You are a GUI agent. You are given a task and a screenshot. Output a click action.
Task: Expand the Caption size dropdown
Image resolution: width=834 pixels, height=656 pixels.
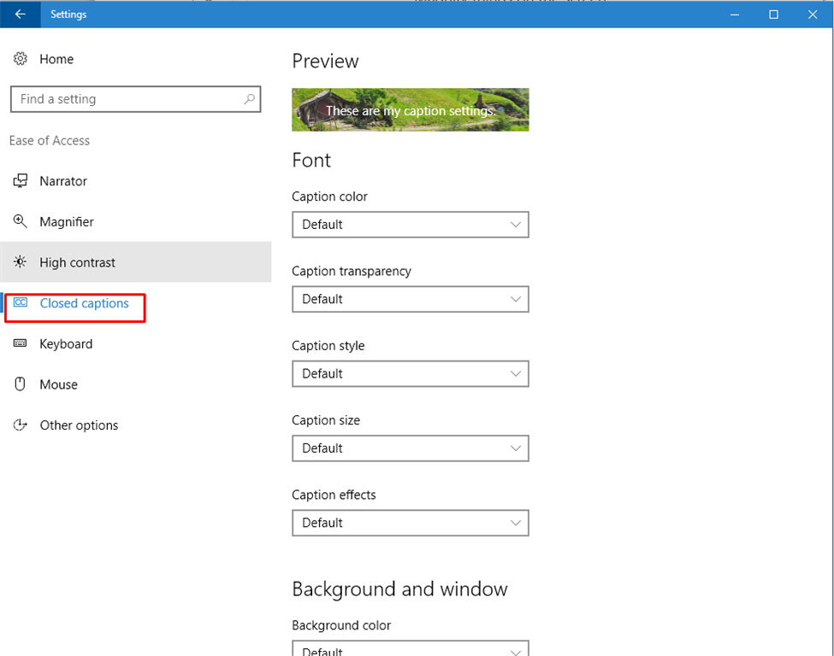(x=410, y=448)
